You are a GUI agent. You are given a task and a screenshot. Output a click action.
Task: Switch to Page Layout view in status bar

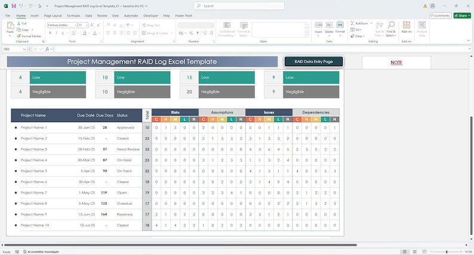pos(414,251)
